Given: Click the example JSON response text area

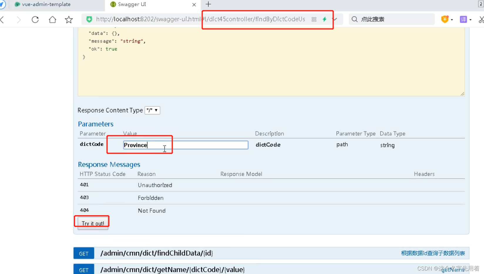Looking at the screenshot, I should (271, 62).
